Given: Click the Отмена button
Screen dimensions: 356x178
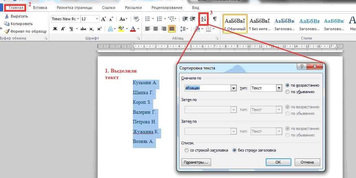Looking at the screenshot, I should click(307, 162).
